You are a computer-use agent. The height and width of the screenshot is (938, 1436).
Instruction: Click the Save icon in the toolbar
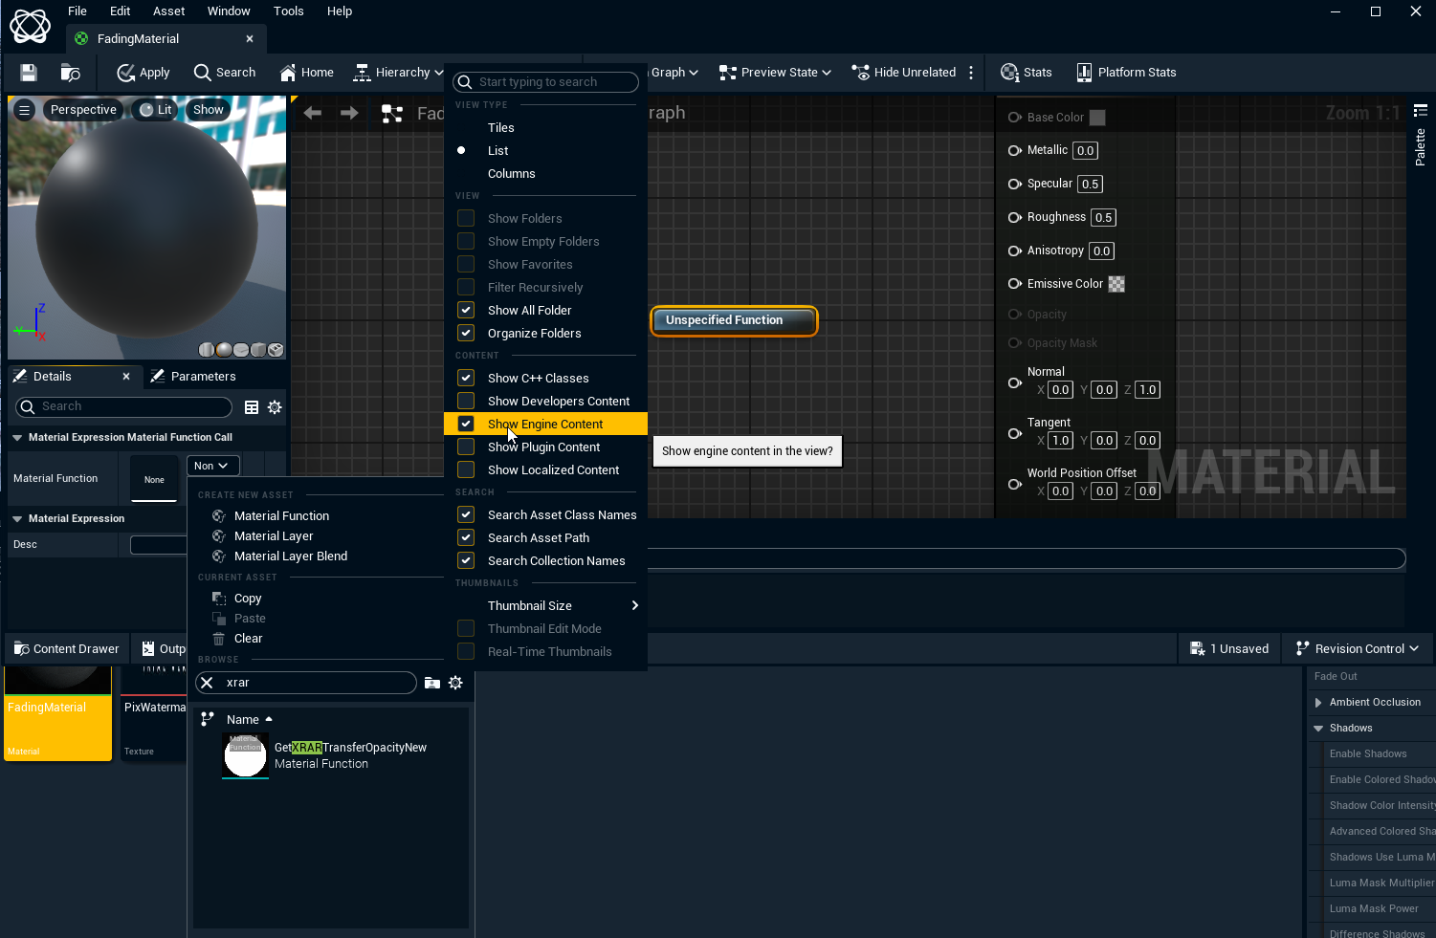point(29,73)
